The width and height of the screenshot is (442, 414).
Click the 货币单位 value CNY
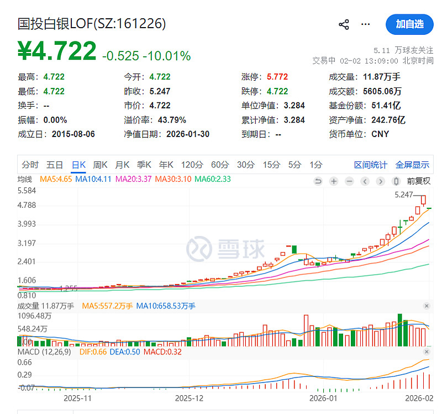[380, 134]
